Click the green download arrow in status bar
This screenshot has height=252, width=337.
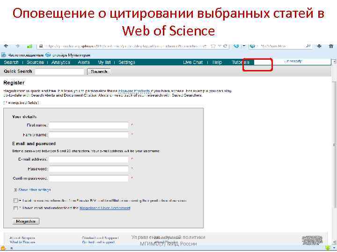[x=328, y=248]
